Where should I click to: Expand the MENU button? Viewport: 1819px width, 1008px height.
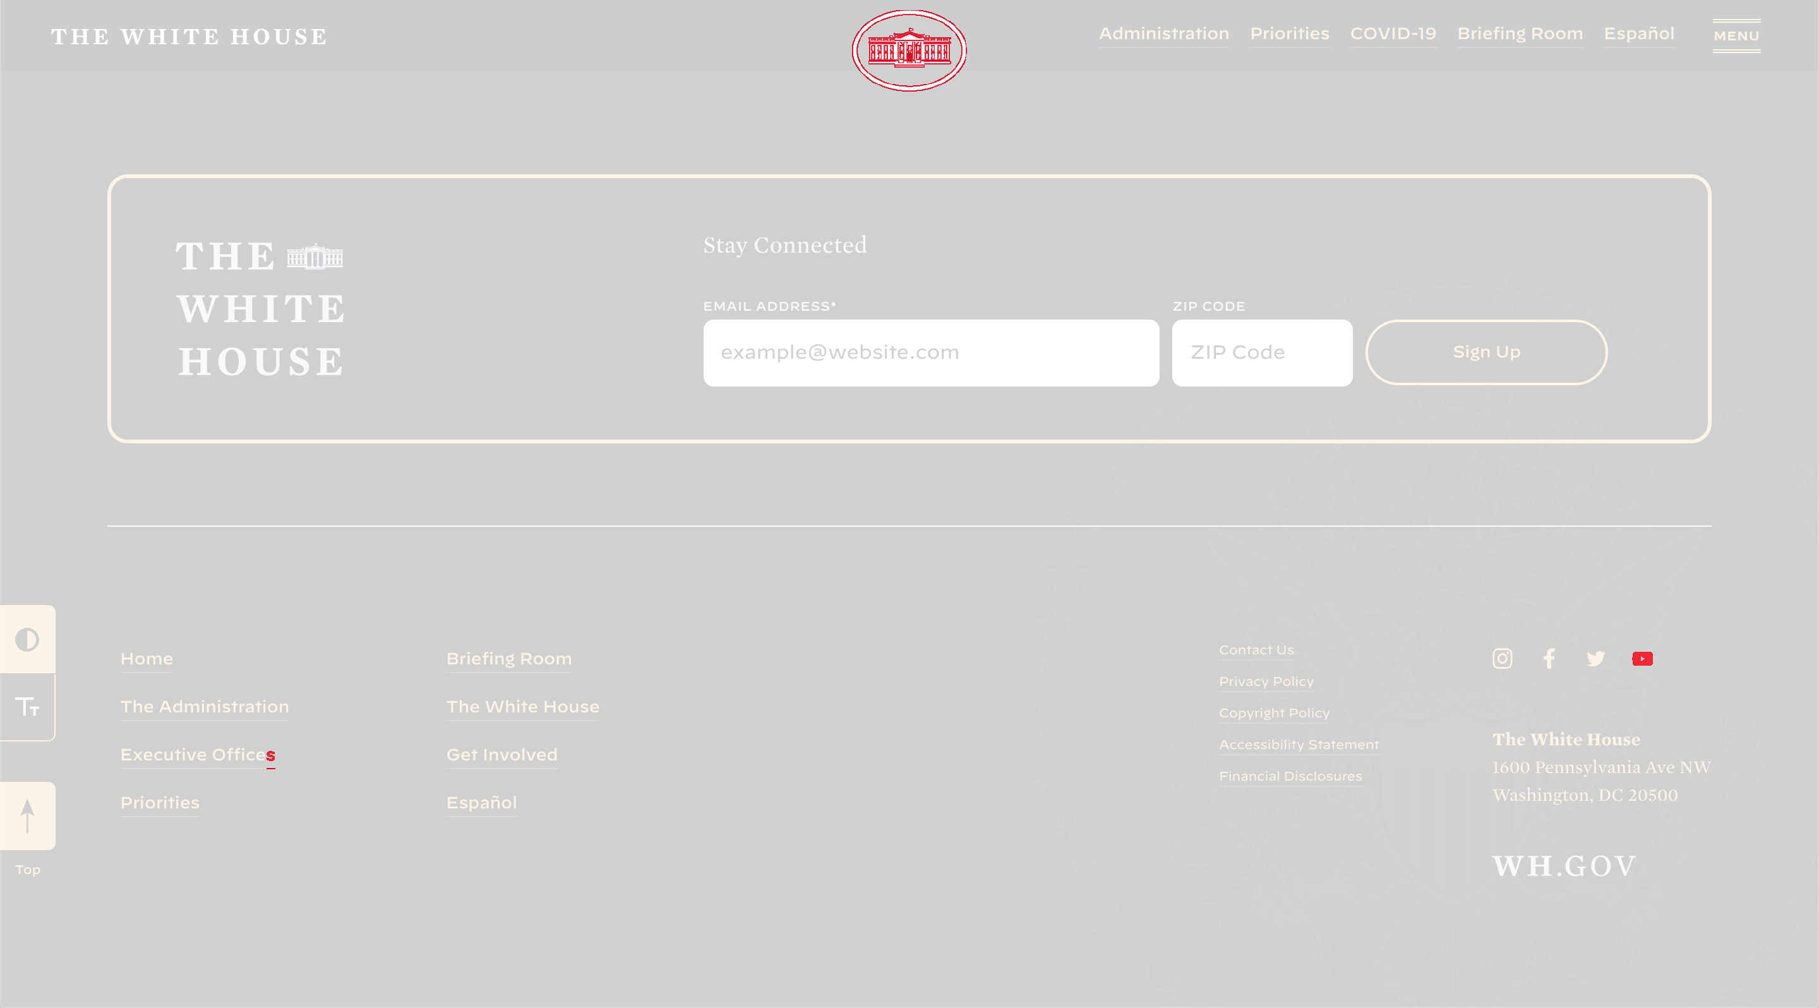1736,35
